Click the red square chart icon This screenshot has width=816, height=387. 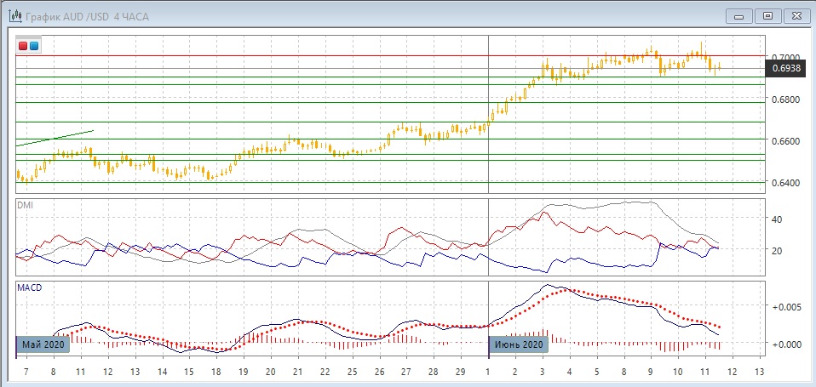23,46
